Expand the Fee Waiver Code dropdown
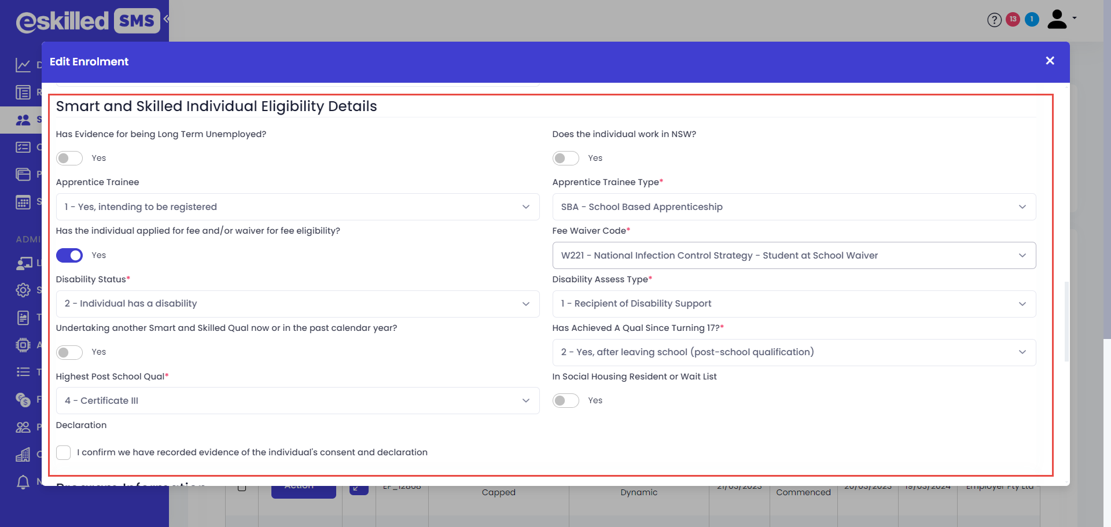The image size is (1111, 527). point(793,256)
